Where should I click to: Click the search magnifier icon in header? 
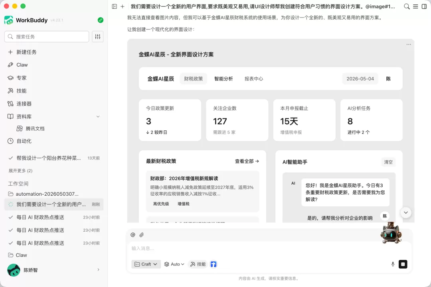pyautogui.click(x=407, y=6)
